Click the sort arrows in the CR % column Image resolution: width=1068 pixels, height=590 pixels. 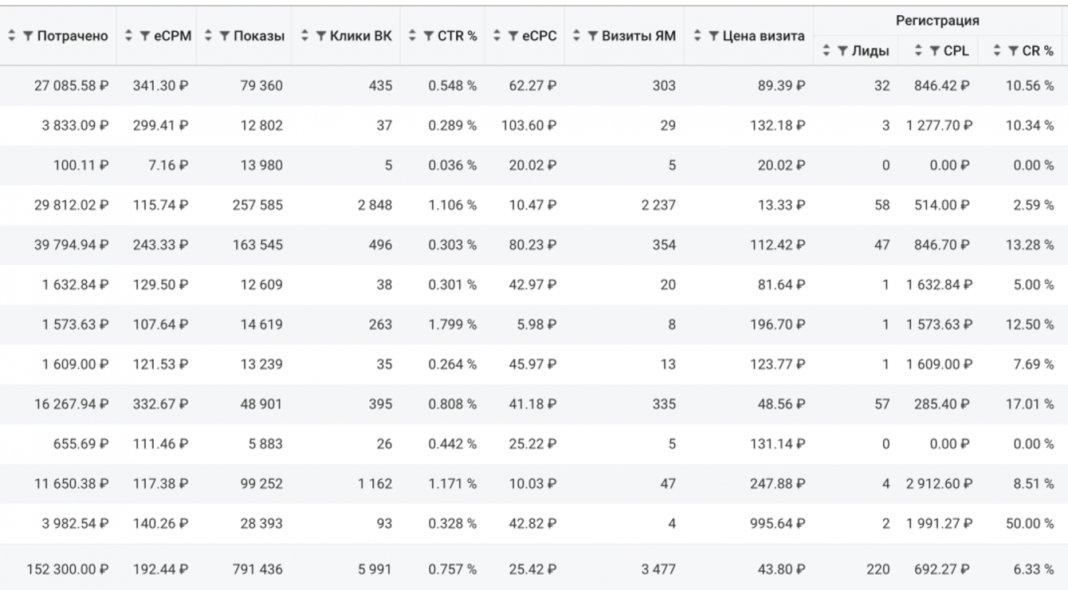pos(998,51)
